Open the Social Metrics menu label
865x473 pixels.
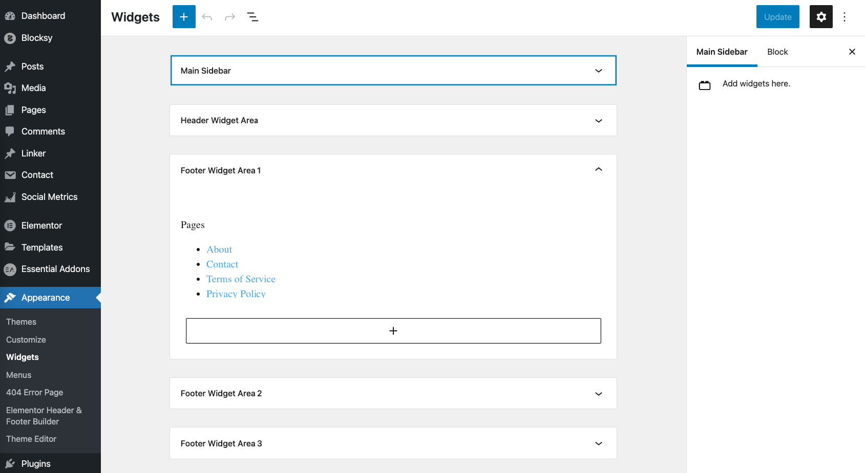click(49, 197)
